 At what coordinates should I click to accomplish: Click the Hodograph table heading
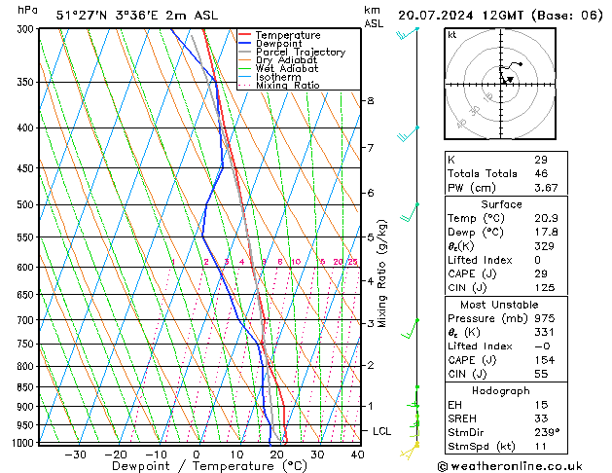(x=501, y=390)
